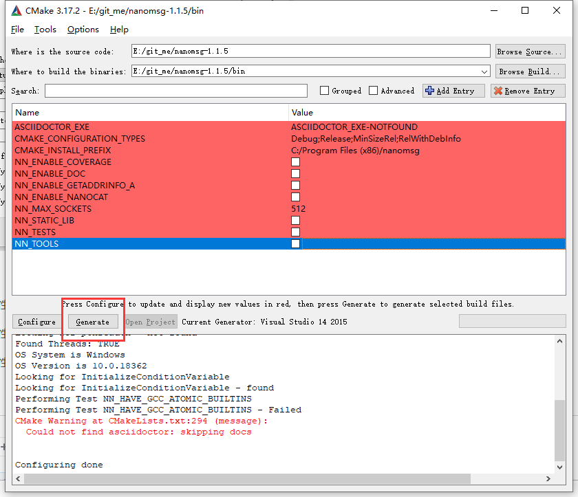Toggle the NN_TOOLS checkbox on
This screenshot has width=578, height=497.
[x=295, y=243]
